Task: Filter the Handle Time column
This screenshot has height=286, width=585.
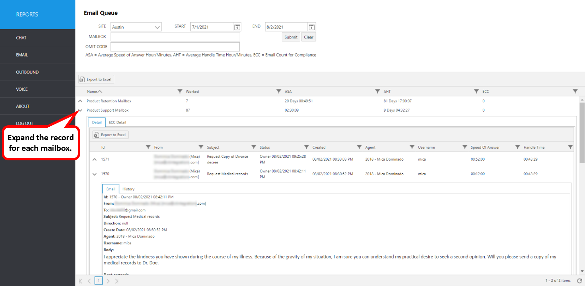Action: (x=570, y=147)
